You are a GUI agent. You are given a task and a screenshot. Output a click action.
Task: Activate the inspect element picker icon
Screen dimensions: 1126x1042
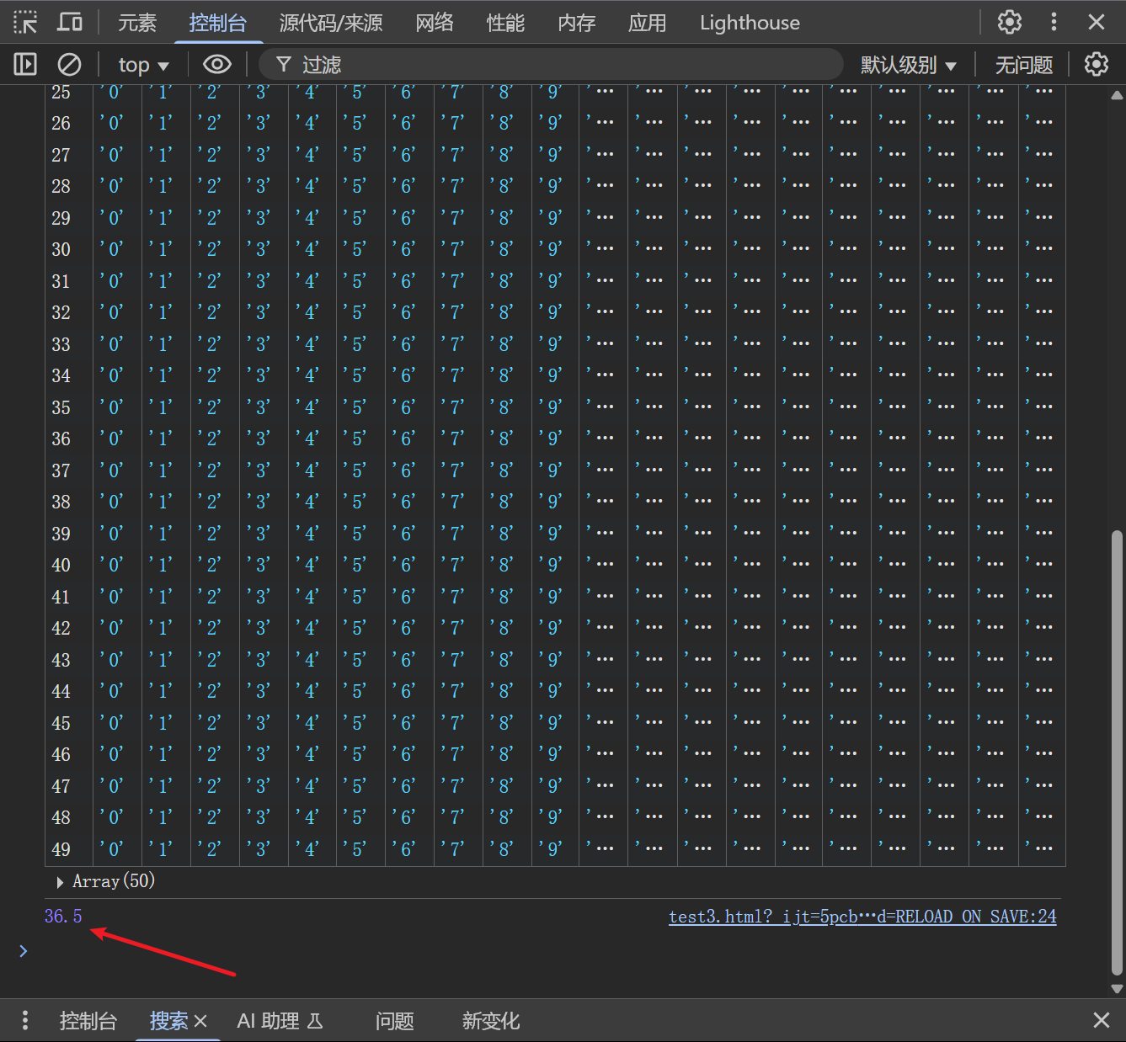(25, 22)
